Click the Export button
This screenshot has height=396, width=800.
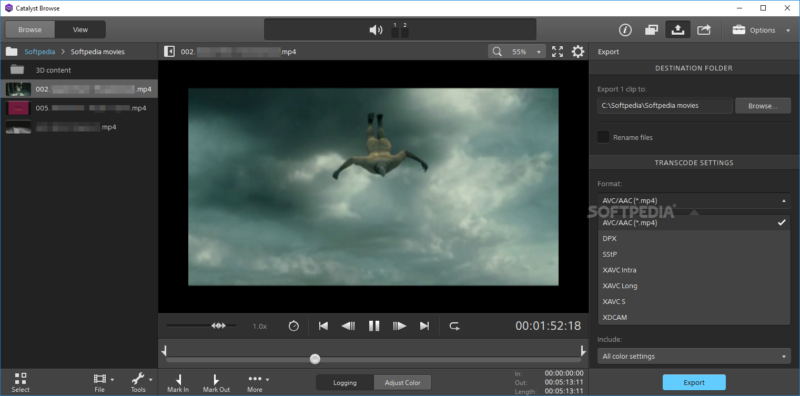tap(694, 382)
